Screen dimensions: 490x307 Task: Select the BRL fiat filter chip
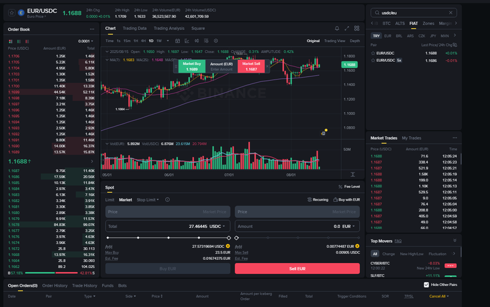tap(399, 36)
